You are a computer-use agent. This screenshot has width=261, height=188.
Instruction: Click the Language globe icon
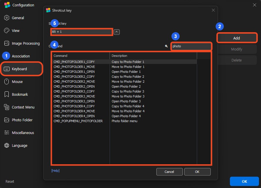(x=7, y=145)
